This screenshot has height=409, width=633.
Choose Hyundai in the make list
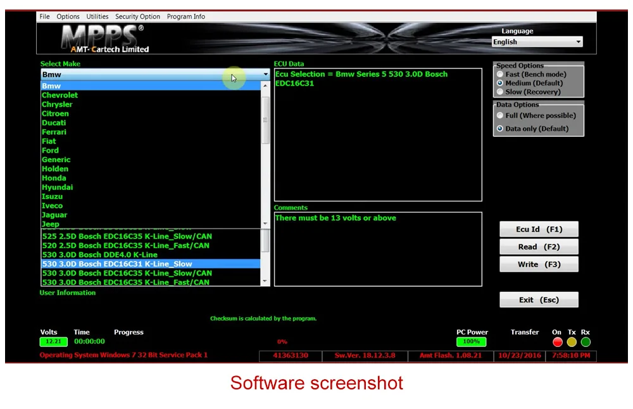coord(151,187)
